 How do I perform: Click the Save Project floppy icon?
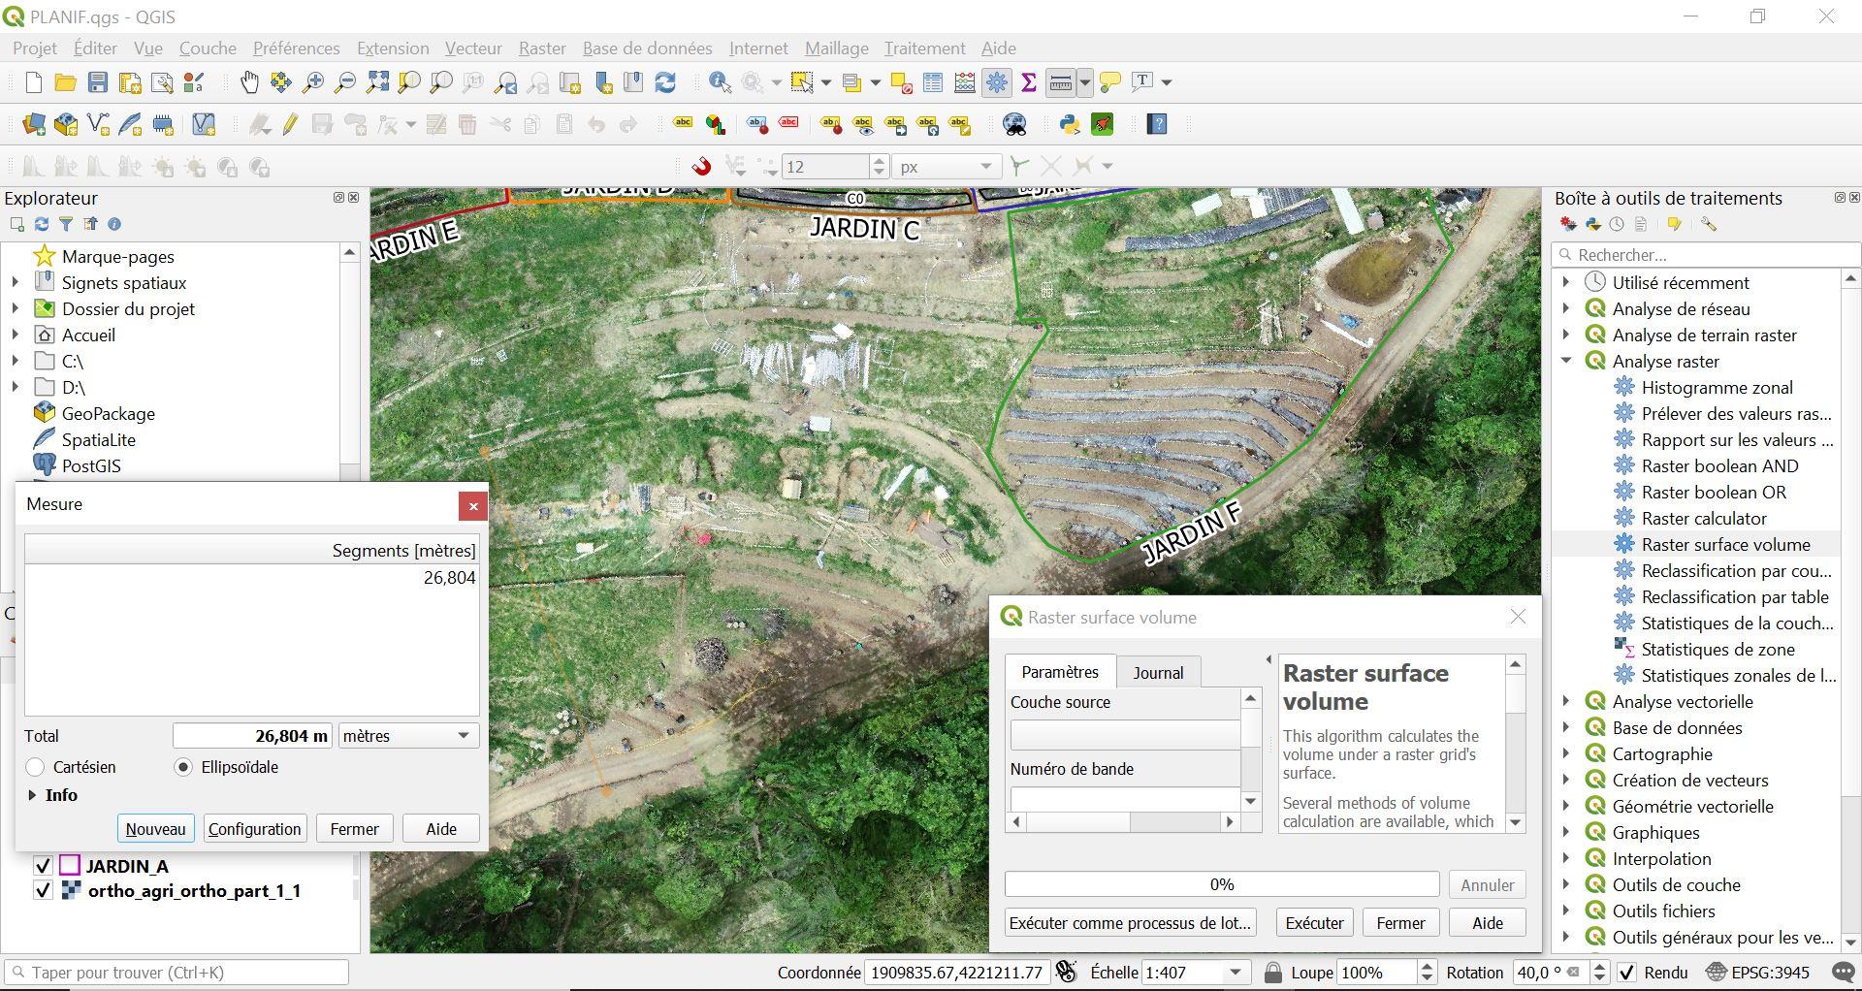point(98,83)
